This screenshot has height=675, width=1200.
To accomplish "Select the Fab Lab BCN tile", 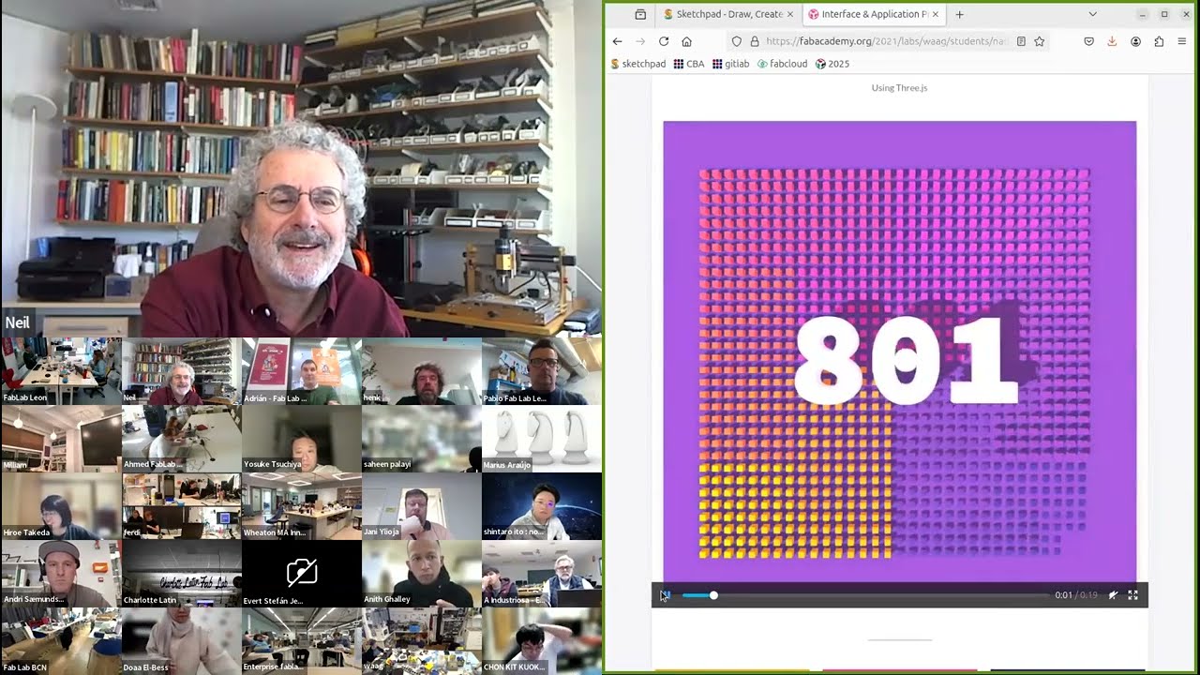I will pos(61,641).
